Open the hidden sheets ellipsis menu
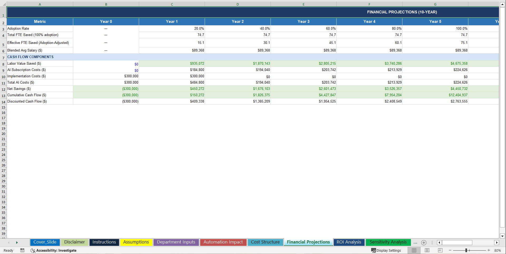Image resolution: width=506 pixels, height=254 pixels. pyautogui.click(x=415, y=242)
